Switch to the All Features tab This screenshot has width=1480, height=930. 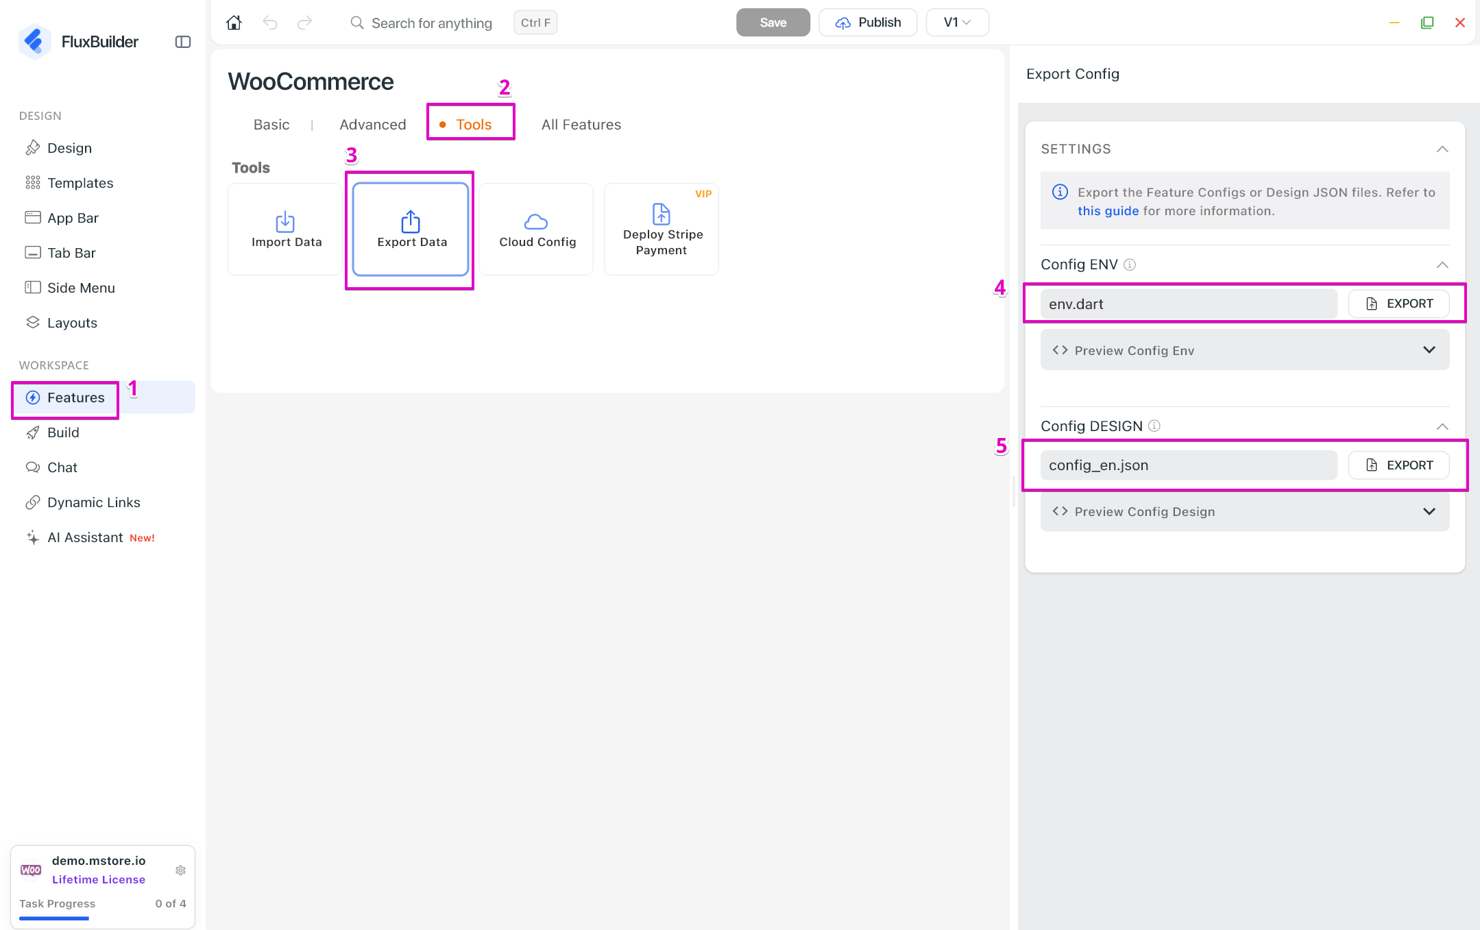point(581,125)
